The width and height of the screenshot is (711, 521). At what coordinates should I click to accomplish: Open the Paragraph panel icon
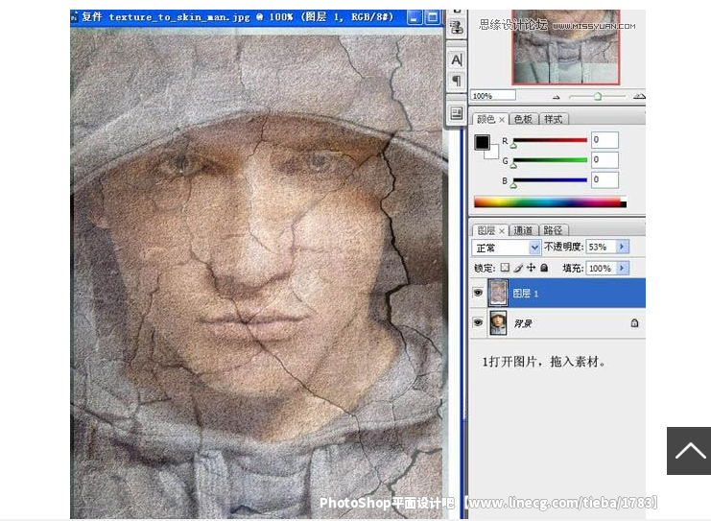457,82
